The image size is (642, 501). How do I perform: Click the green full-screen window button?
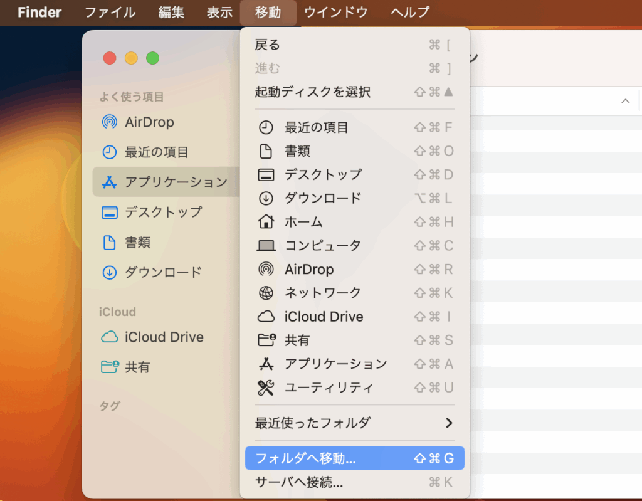coord(152,58)
